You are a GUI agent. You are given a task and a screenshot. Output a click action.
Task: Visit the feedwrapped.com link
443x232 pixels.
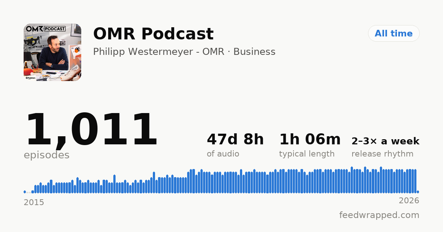pos(379,215)
